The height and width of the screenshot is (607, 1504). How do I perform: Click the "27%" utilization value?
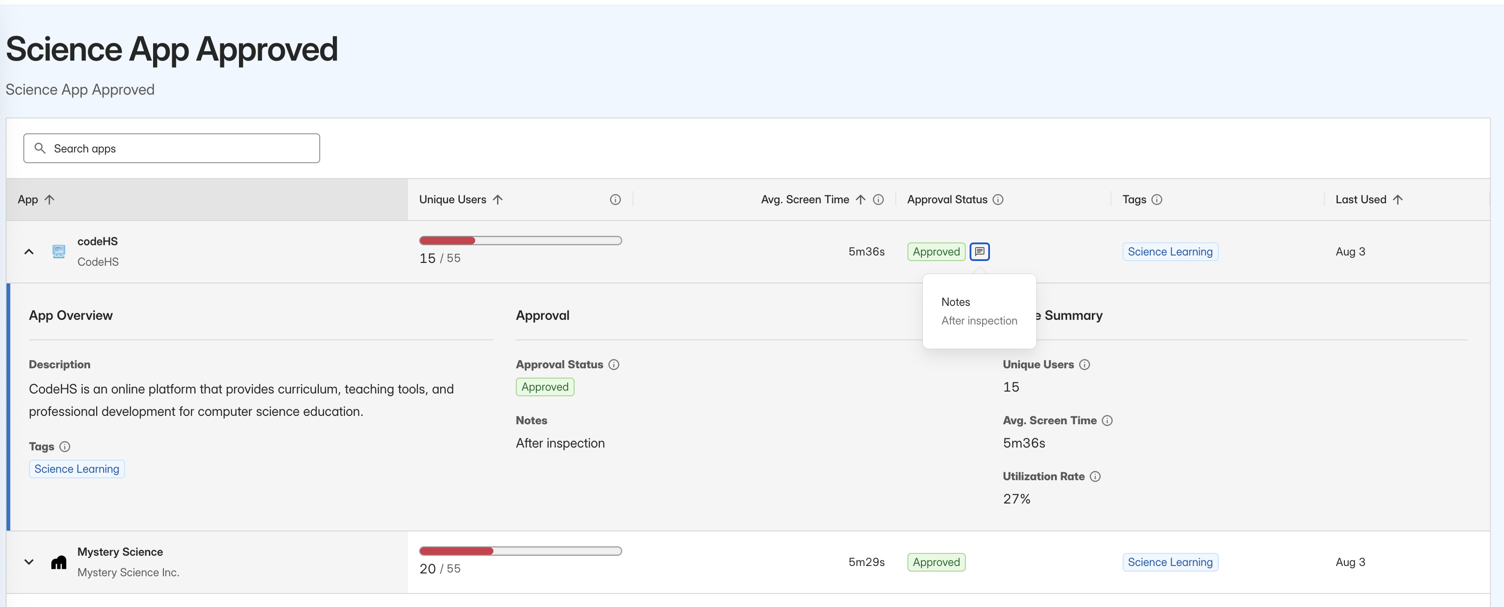(x=1017, y=499)
